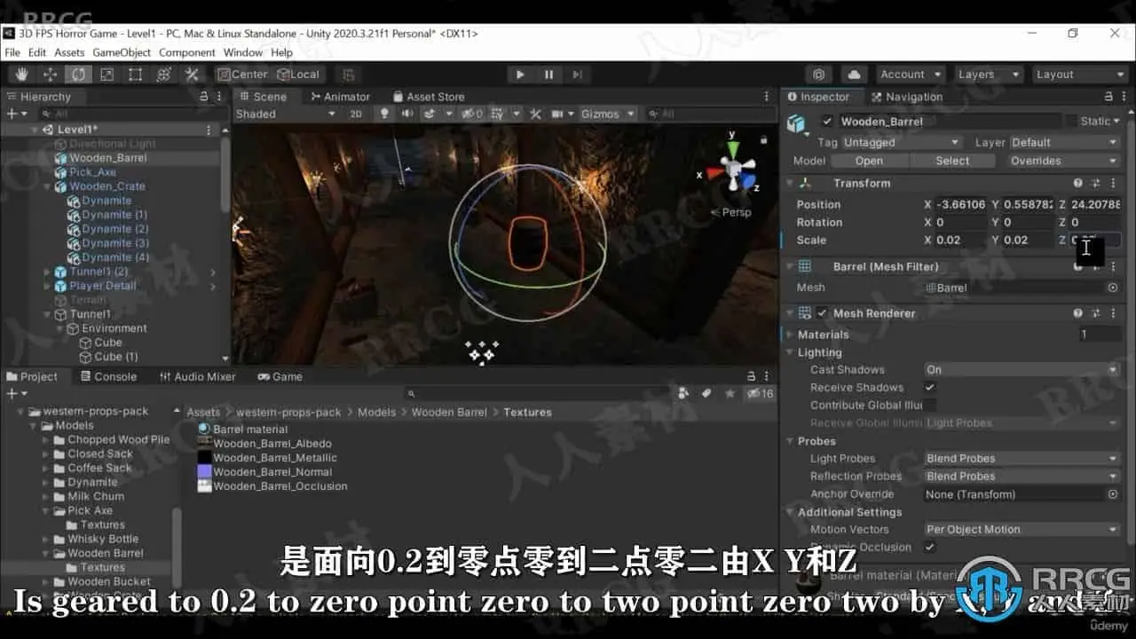Viewport: 1136px width, 639px height.
Task: Open the Tag Untagged dropdown
Action: [902, 142]
